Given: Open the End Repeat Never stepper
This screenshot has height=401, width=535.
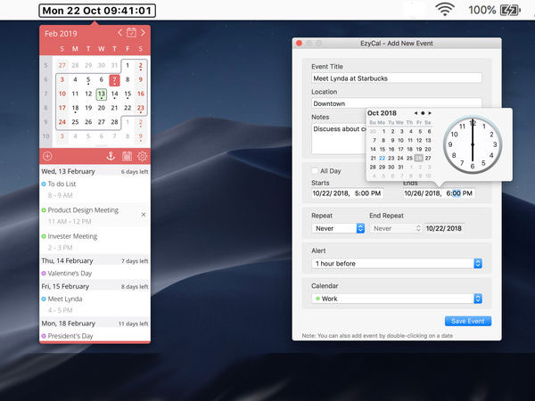Looking at the screenshot, I should tap(396, 228).
